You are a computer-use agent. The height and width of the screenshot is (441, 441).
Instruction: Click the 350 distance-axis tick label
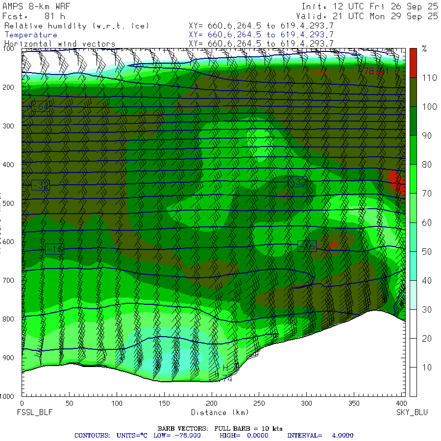click(x=354, y=404)
